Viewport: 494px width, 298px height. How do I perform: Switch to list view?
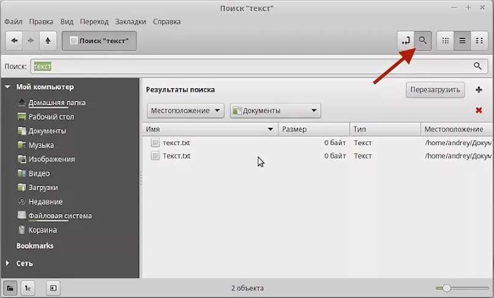tap(462, 41)
